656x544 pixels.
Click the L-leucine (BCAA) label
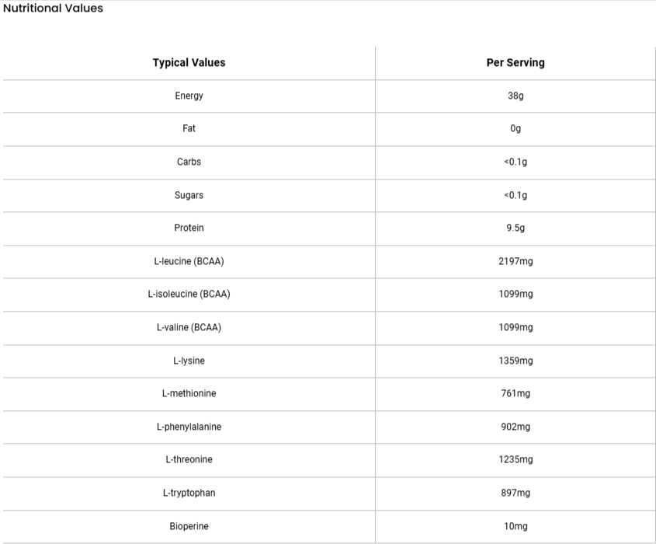tap(189, 261)
